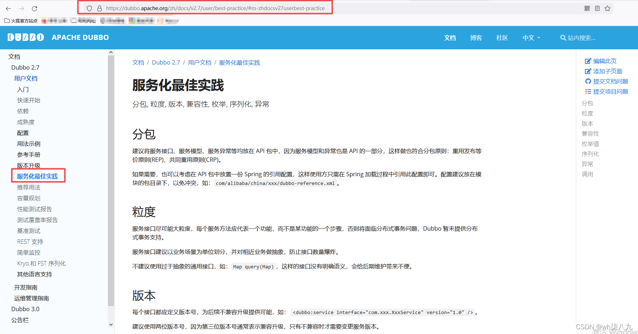This screenshot has height=334, width=638.
Task: Expand Dubbo 3.0 in the sidebar
Action: [25, 309]
